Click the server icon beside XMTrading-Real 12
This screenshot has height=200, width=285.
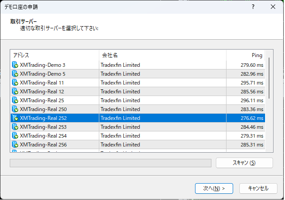pos(15,92)
